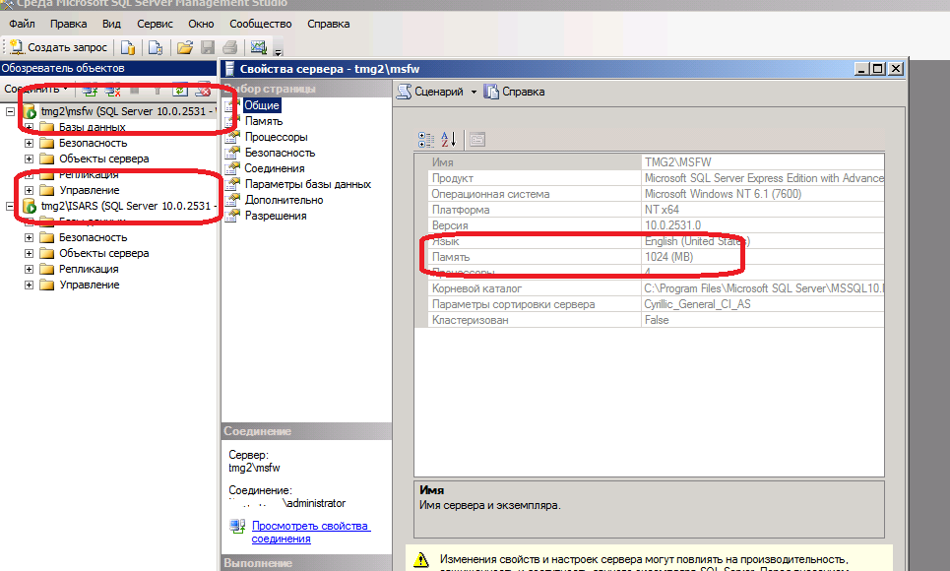The height and width of the screenshot is (571, 950).
Task: Select the tmg2\ISARS (SQL Server 10.0.2531) row
Action: click(x=128, y=206)
